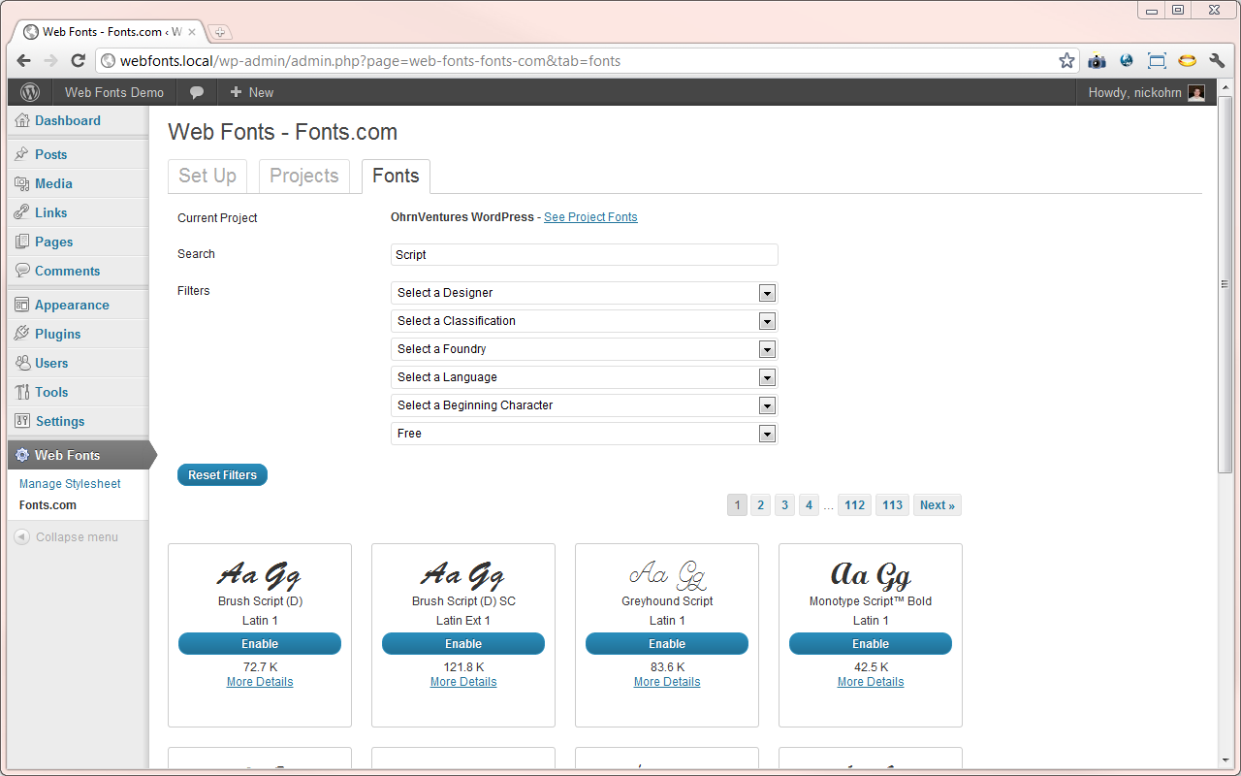1241x776 pixels.
Task: Open the comments bubble icon in admin bar
Action: pyautogui.click(x=197, y=92)
